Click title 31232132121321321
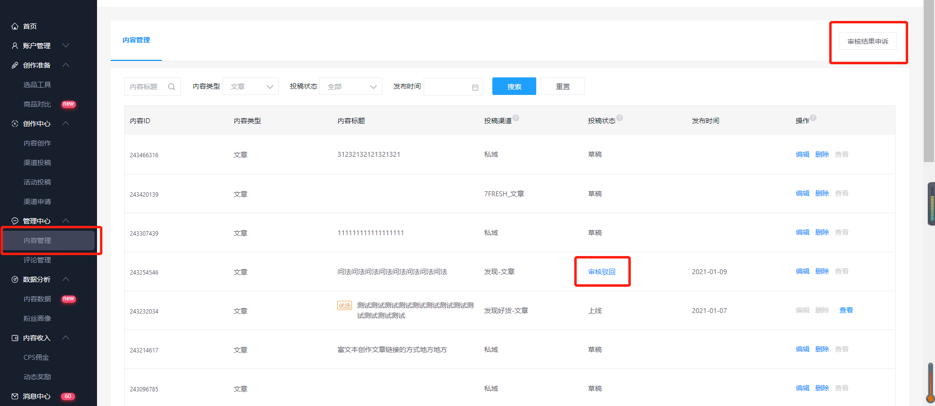The width and height of the screenshot is (935, 406). tap(369, 154)
